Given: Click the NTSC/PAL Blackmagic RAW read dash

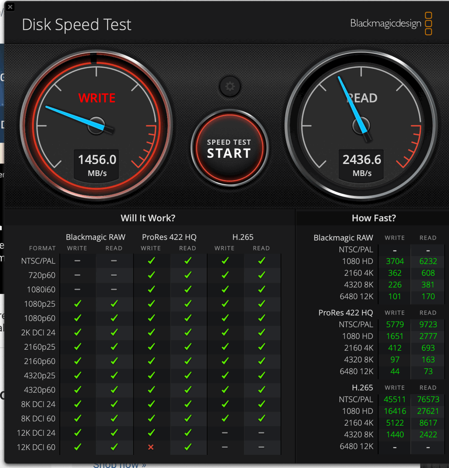Looking at the screenshot, I should [x=114, y=261].
